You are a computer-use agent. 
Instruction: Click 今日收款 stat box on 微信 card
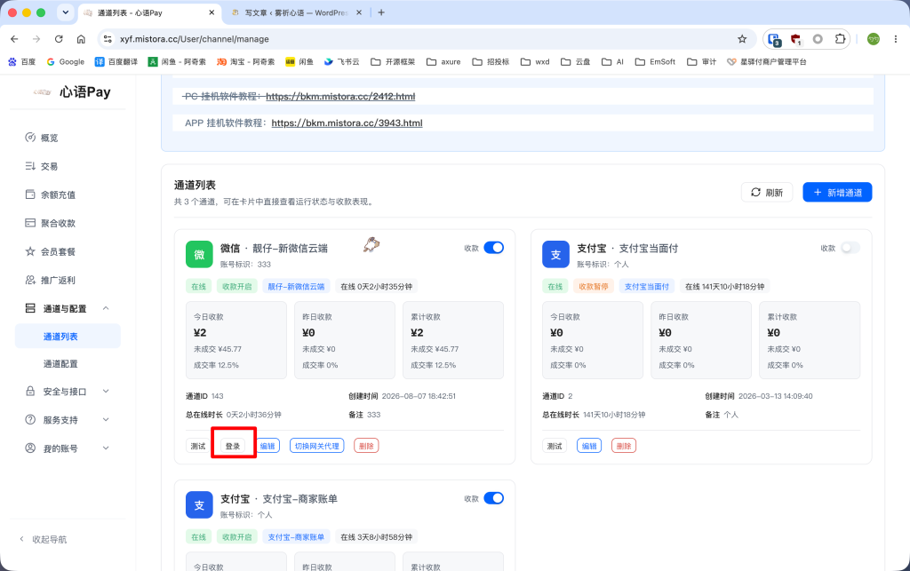[236, 340]
